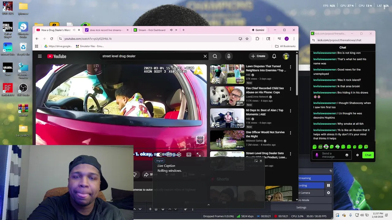Click the video Share button

click(x=149, y=174)
